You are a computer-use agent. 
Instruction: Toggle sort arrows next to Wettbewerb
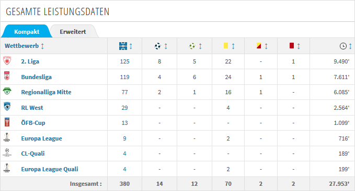(x=42, y=46)
